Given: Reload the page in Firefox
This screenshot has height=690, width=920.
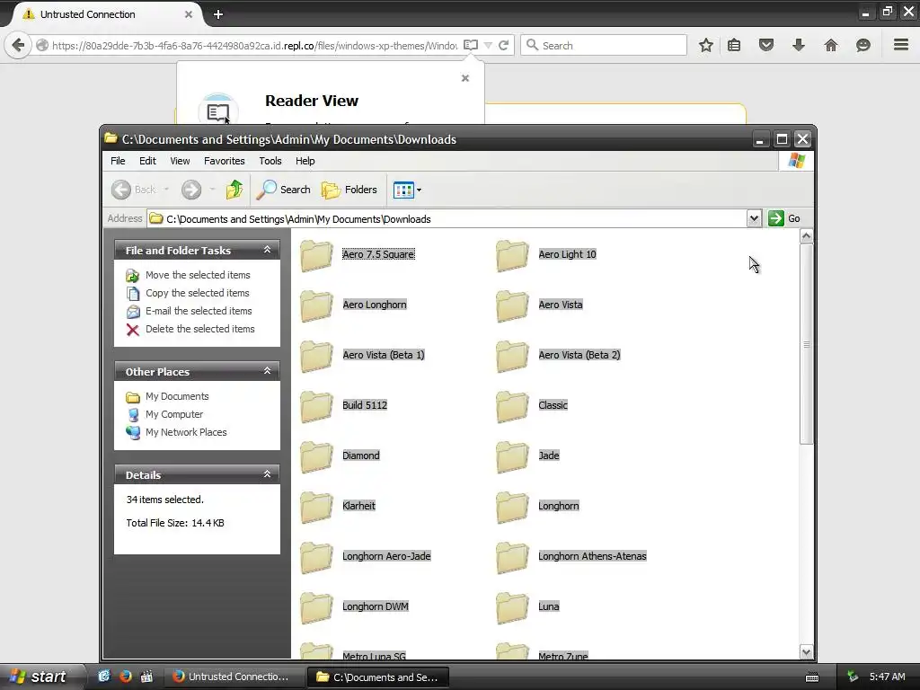Looking at the screenshot, I should pyautogui.click(x=503, y=45).
